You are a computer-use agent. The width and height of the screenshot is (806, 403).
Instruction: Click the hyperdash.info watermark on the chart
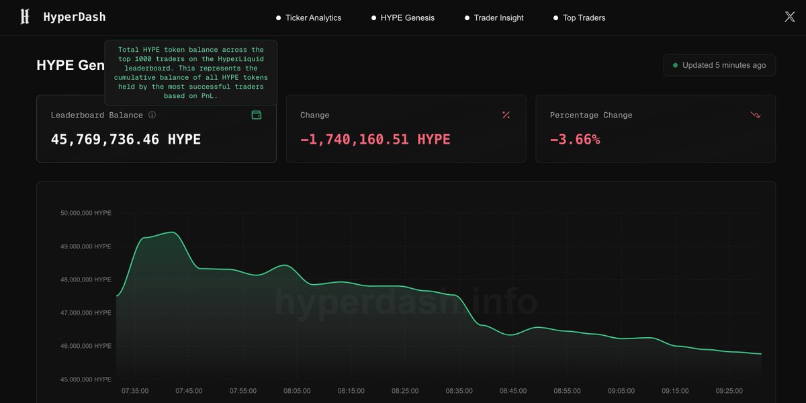406,303
